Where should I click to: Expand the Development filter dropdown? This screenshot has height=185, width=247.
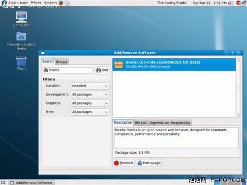coord(90,94)
